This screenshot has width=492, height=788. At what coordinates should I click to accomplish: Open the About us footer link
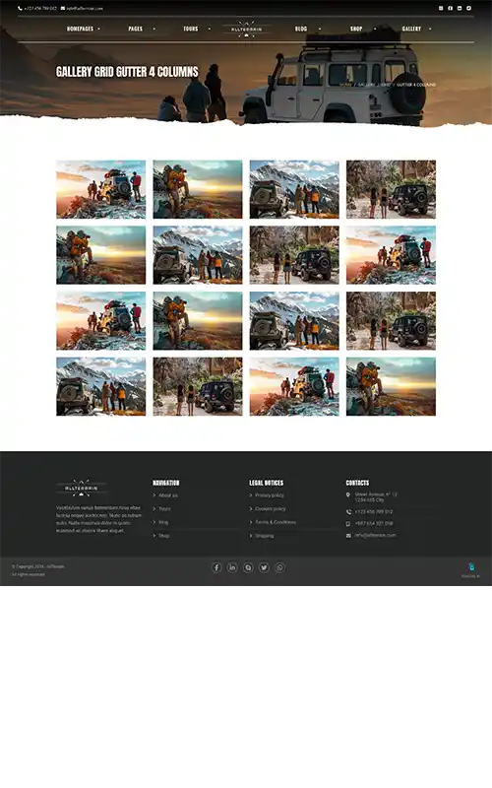[x=167, y=495]
